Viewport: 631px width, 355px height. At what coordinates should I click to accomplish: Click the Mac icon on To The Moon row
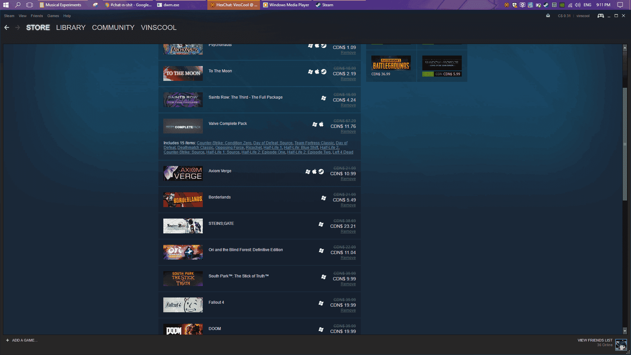317,72
